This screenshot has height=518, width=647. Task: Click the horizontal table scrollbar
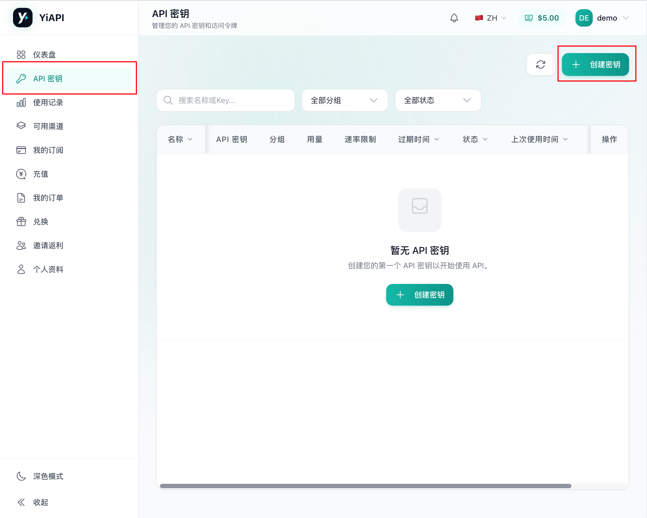click(366, 486)
